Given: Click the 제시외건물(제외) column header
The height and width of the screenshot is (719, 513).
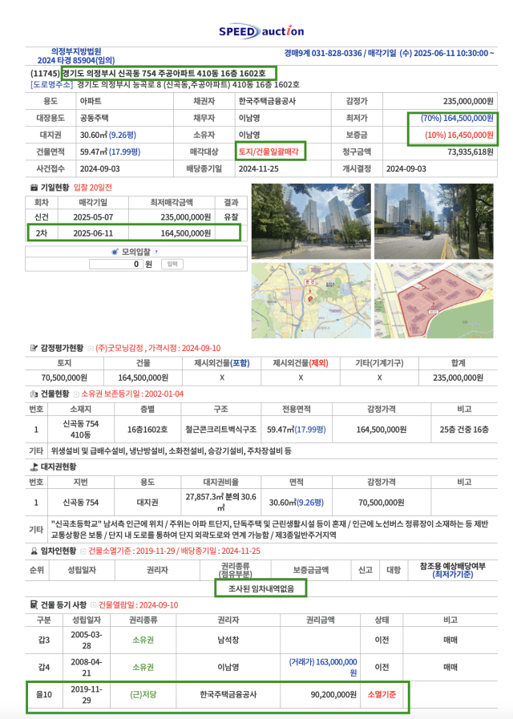Looking at the screenshot, I should point(301,363).
